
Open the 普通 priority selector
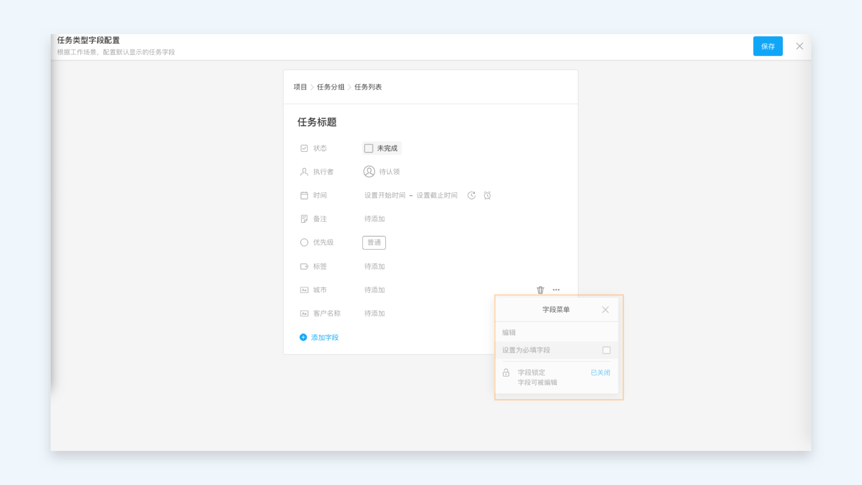(x=374, y=242)
